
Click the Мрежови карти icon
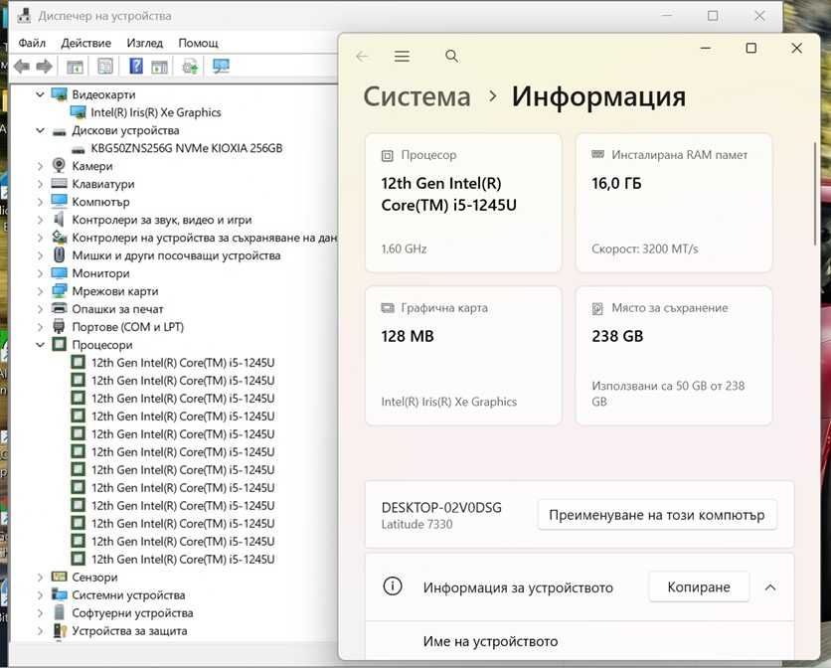point(59,290)
